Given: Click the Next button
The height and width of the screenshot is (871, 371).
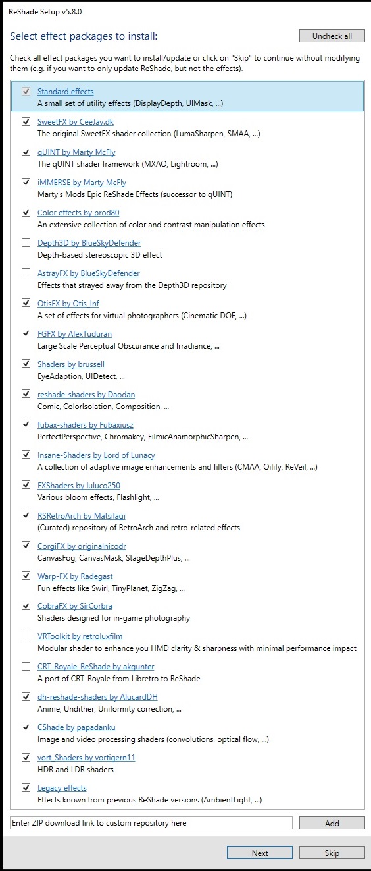Looking at the screenshot, I should click(x=260, y=853).
